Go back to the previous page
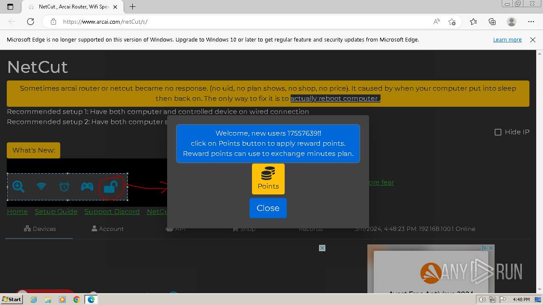 (12, 22)
